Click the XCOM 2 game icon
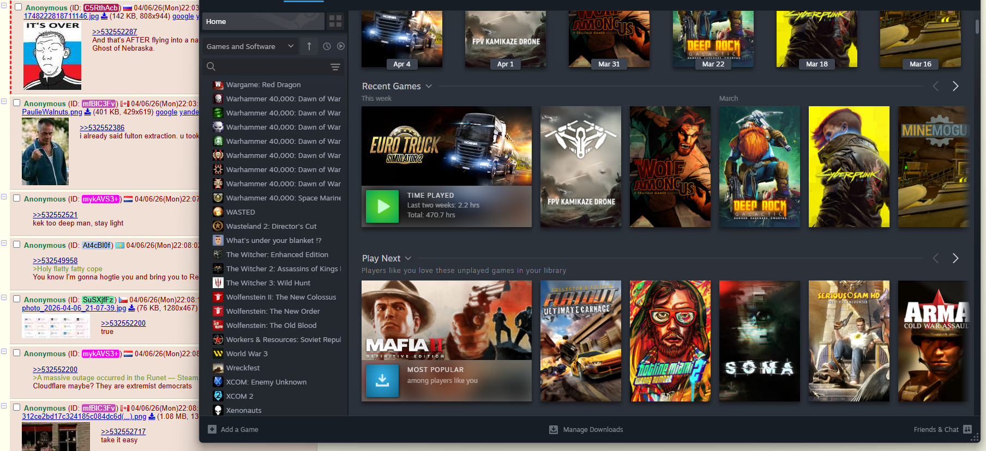 [218, 396]
